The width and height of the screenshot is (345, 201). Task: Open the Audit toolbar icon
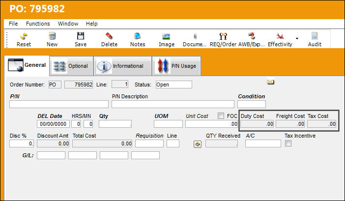tap(315, 36)
